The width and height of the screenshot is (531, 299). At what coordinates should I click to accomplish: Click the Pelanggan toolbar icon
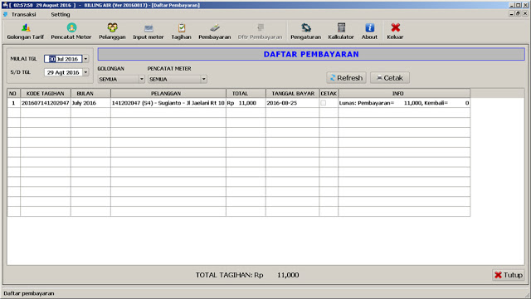(x=112, y=32)
